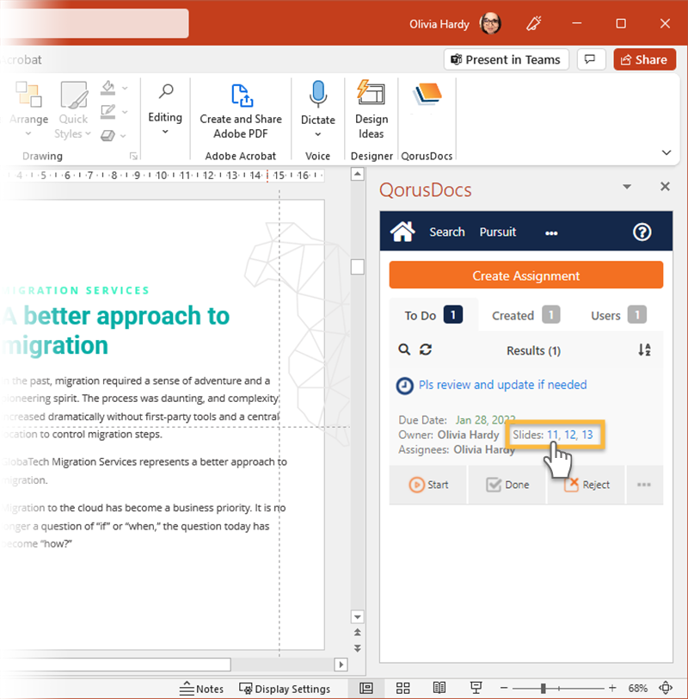The image size is (688, 699).
Task: Go to the next slide
Action: click(x=358, y=648)
